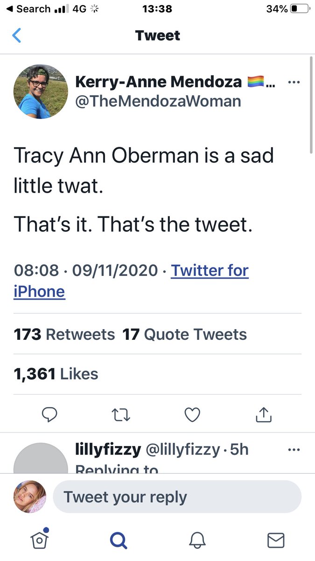Open the Messages envelope icon
The height and width of the screenshot is (561, 315).
(276, 540)
